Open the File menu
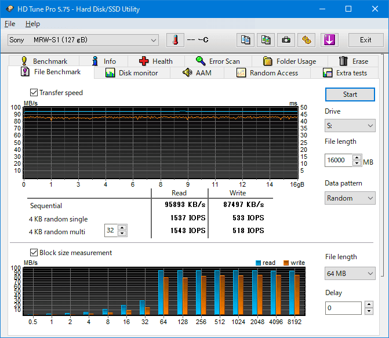The image size is (389, 338). point(10,24)
